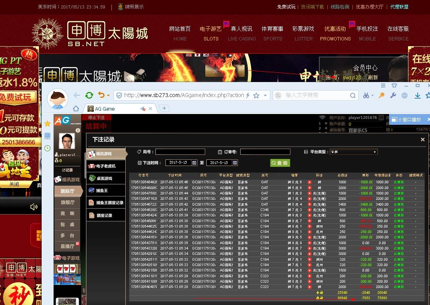Open favorites star in browser sidebar
Screen dimensions: 430x305
[47, 124]
